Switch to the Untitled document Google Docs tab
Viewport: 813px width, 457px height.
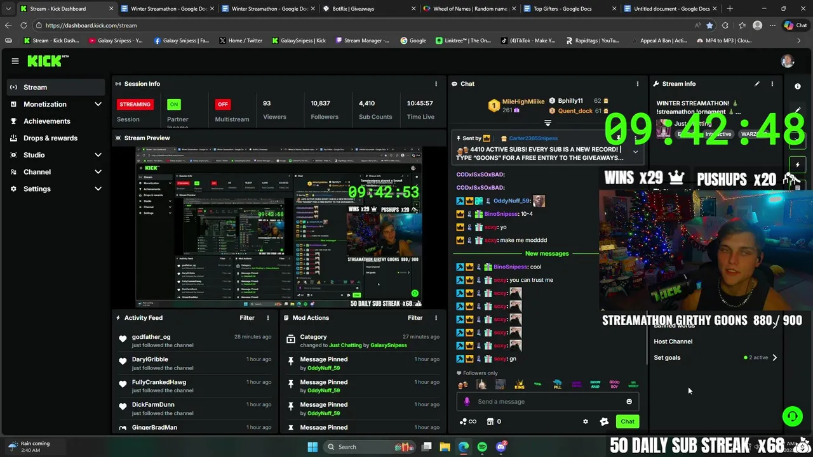pyautogui.click(x=670, y=9)
